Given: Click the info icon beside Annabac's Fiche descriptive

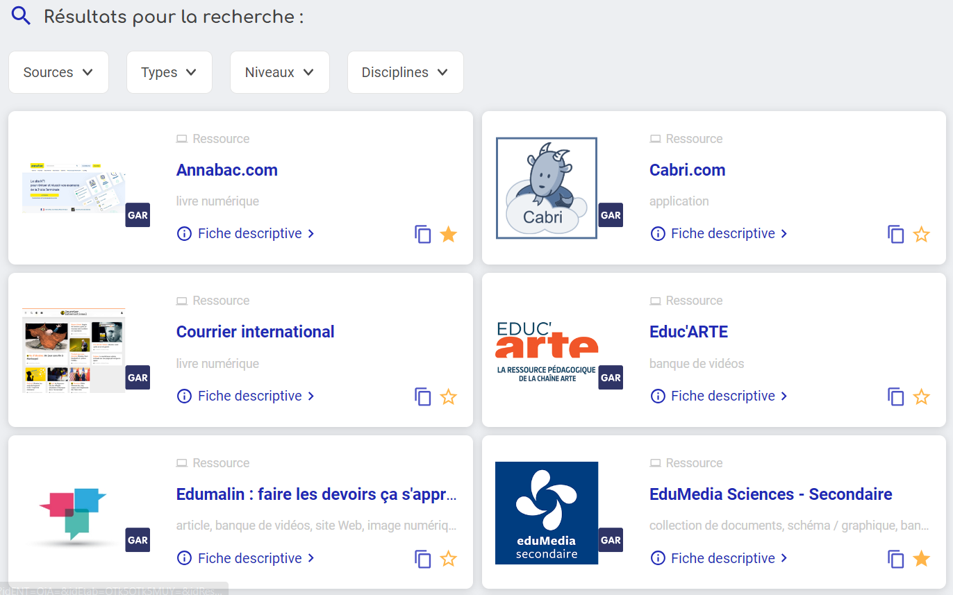Looking at the screenshot, I should click(x=184, y=233).
